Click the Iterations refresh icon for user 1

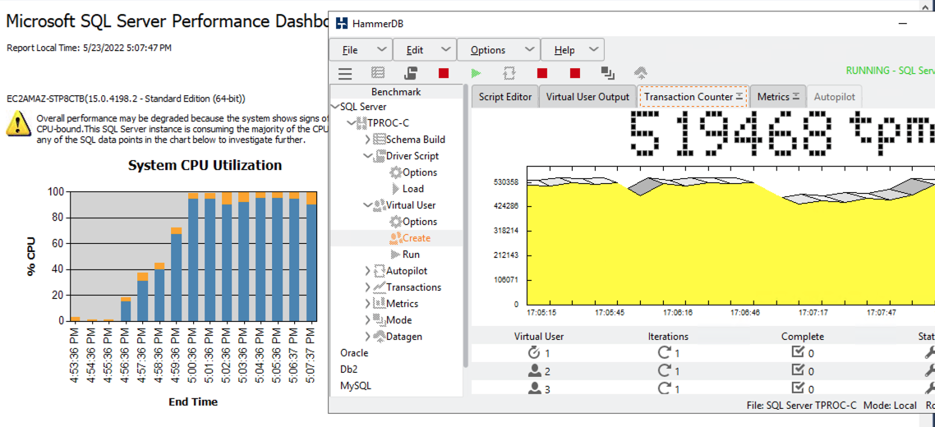665,353
